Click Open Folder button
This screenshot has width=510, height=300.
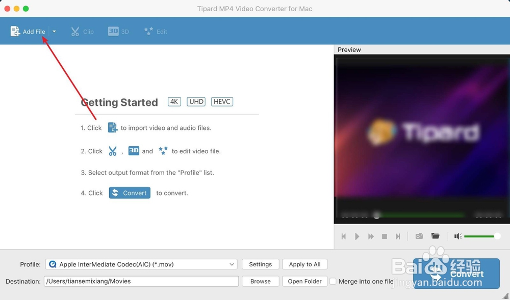(305, 281)
